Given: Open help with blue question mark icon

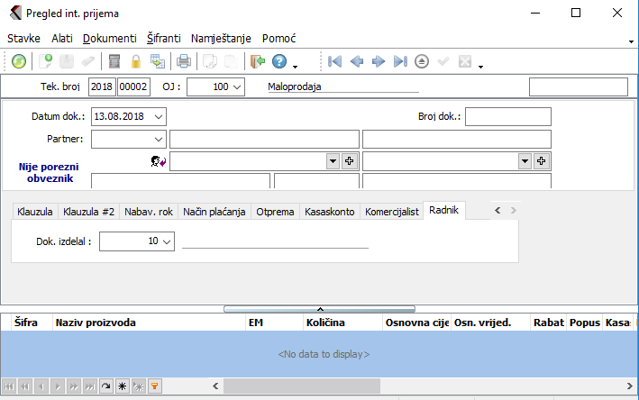Looking at the screenshot, I should pyautogui.click(x=279, y=61).
